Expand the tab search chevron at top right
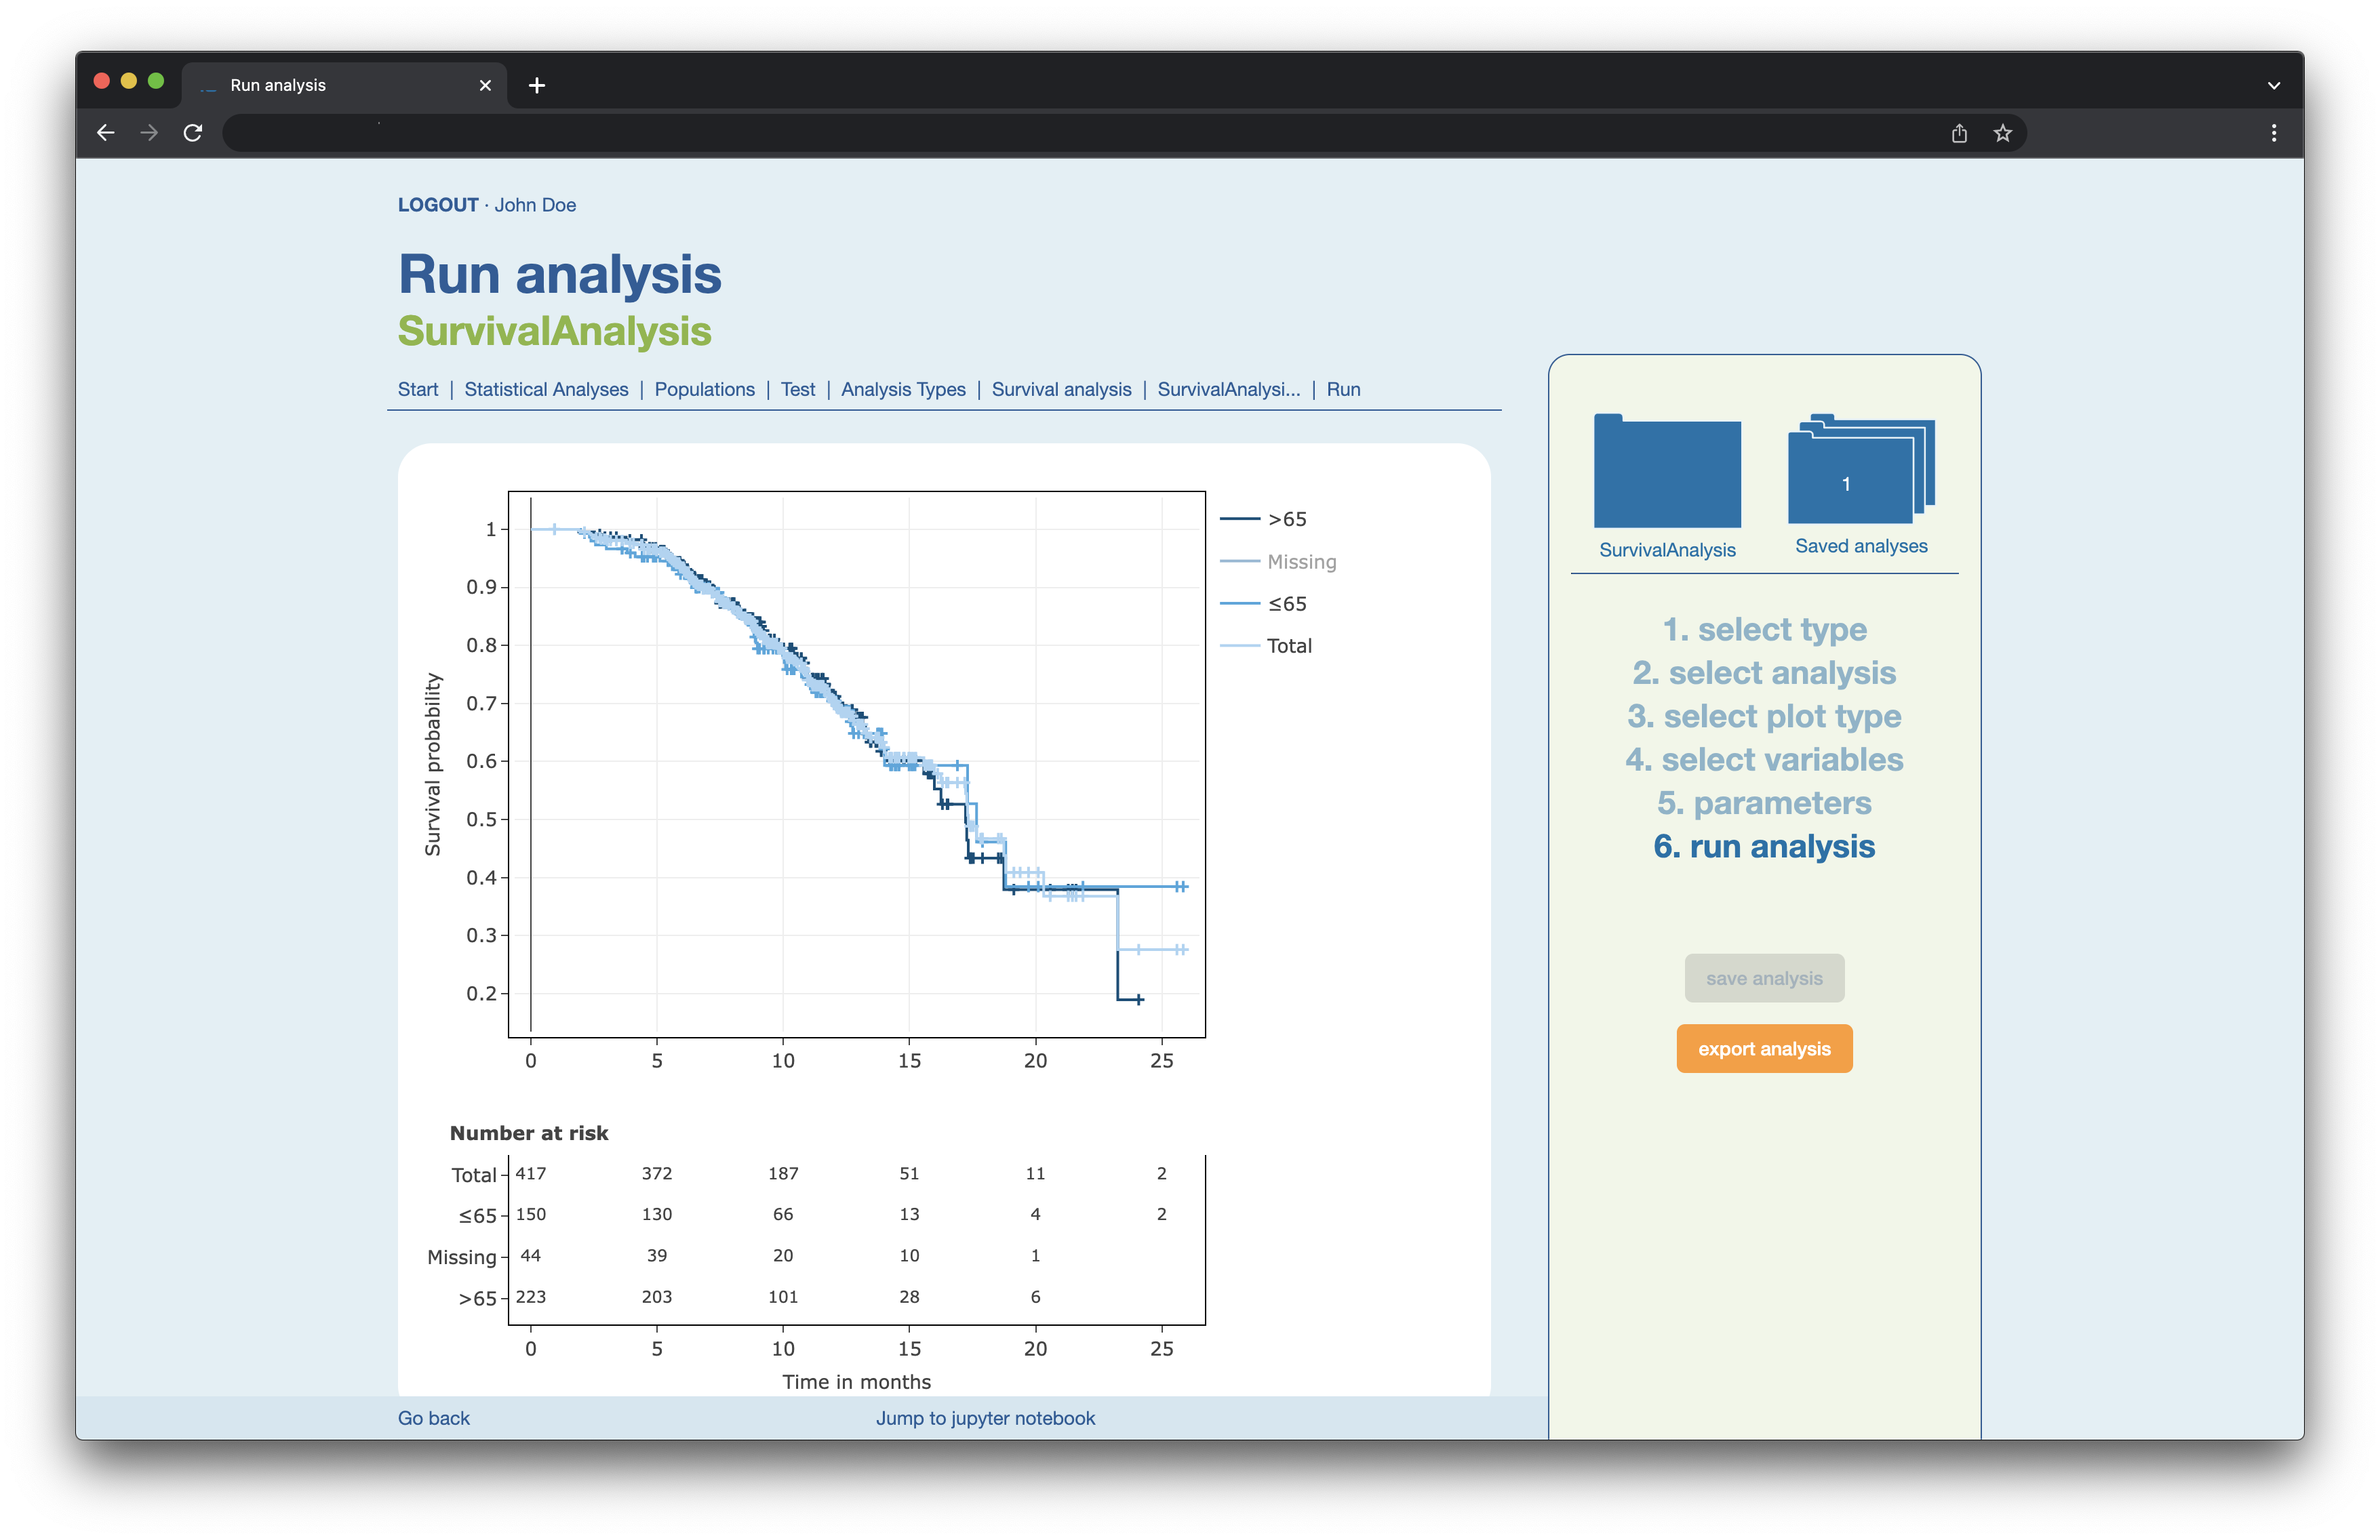Viewport: 2380px width, 1540px height. [2274, 85]
